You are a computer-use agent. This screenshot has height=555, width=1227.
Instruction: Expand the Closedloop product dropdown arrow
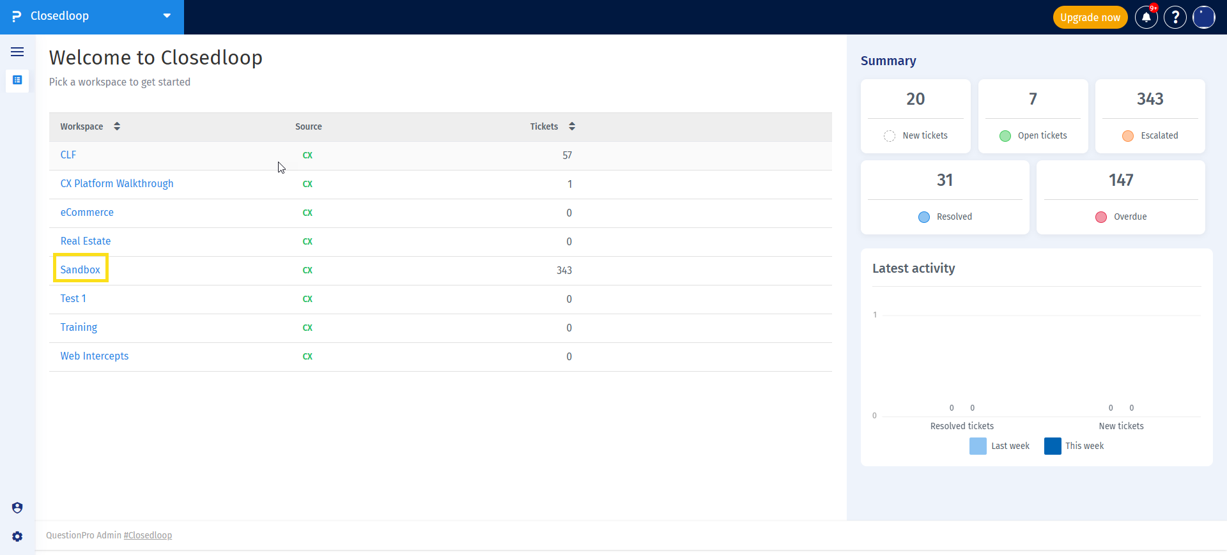pos(167,16)
